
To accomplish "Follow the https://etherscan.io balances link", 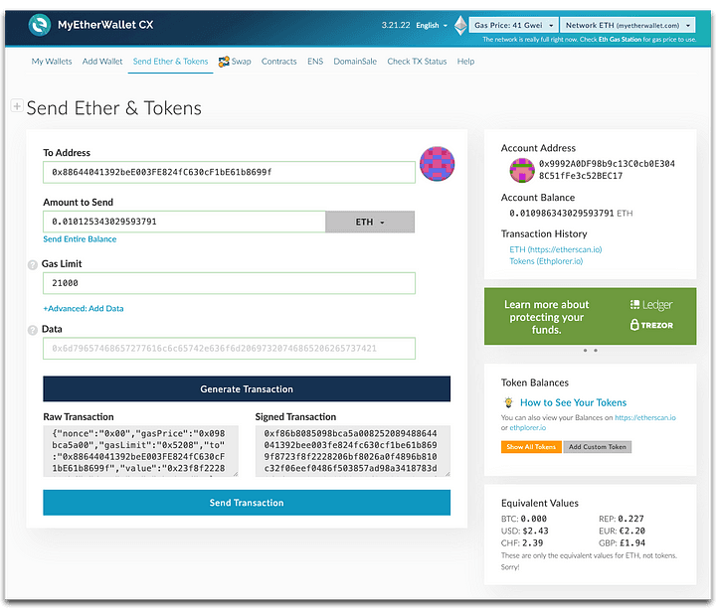I will (x=645, y=417).
